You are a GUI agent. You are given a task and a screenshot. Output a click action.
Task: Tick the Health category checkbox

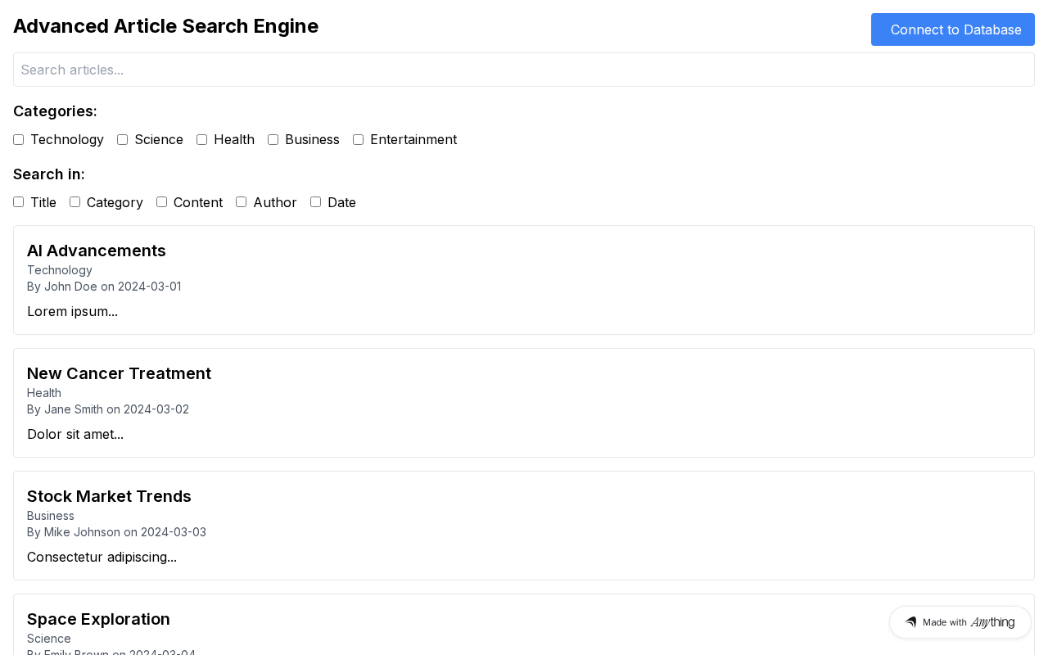(x=202, y=140)
